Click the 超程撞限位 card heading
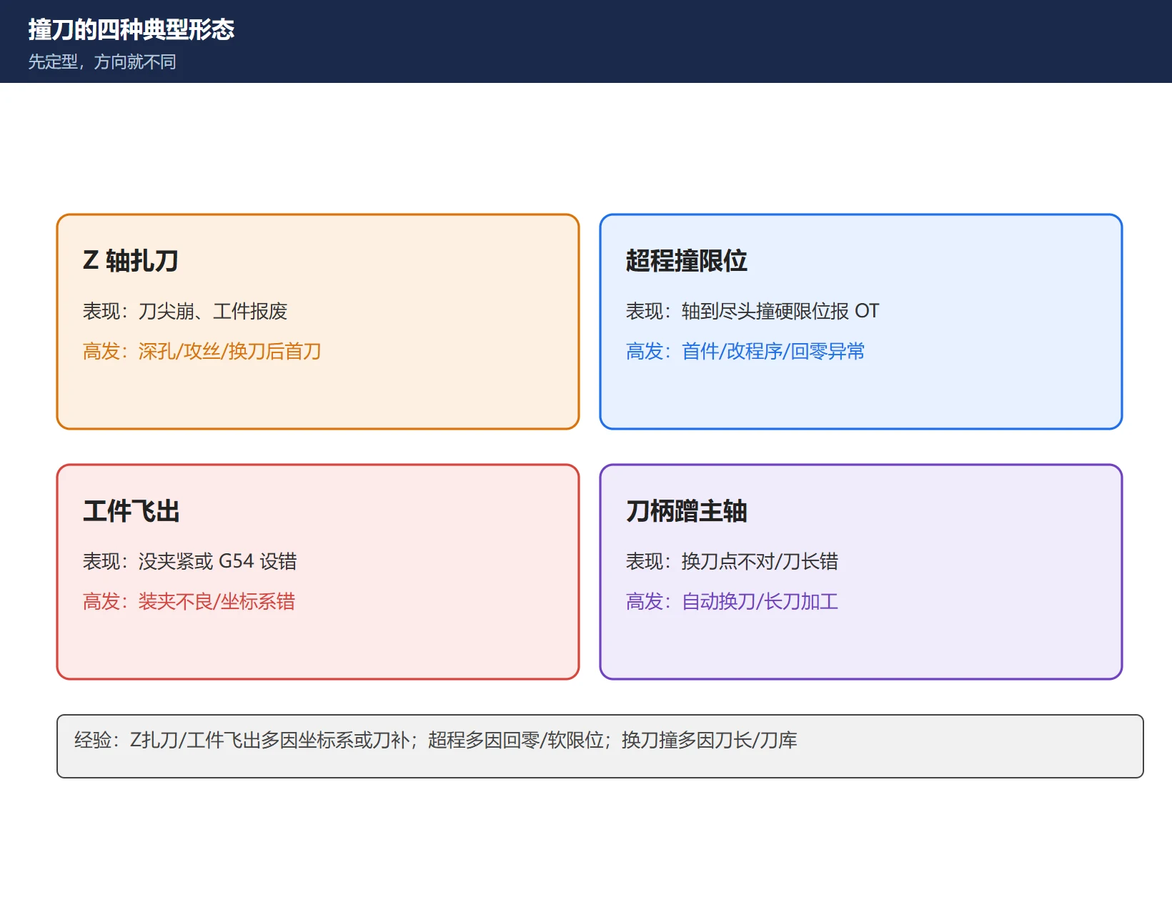 tap(687, 261)
